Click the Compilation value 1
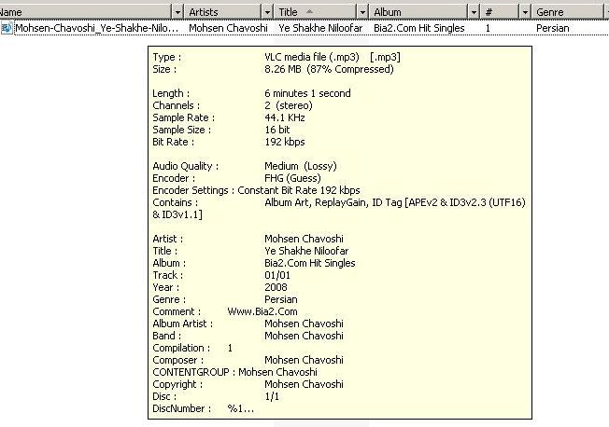The height and width of the screenshot is (427, 609). 230,348
